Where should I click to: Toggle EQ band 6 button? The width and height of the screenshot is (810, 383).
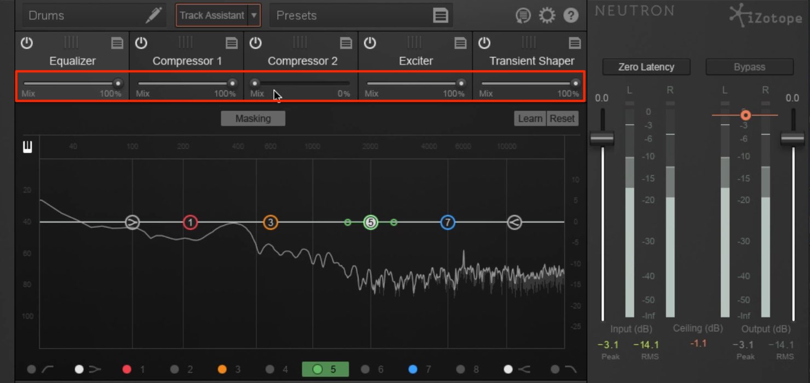(373, 369)
